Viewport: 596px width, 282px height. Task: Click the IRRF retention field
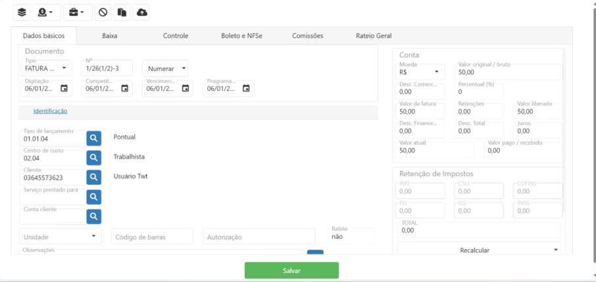[x=421, y=191]
